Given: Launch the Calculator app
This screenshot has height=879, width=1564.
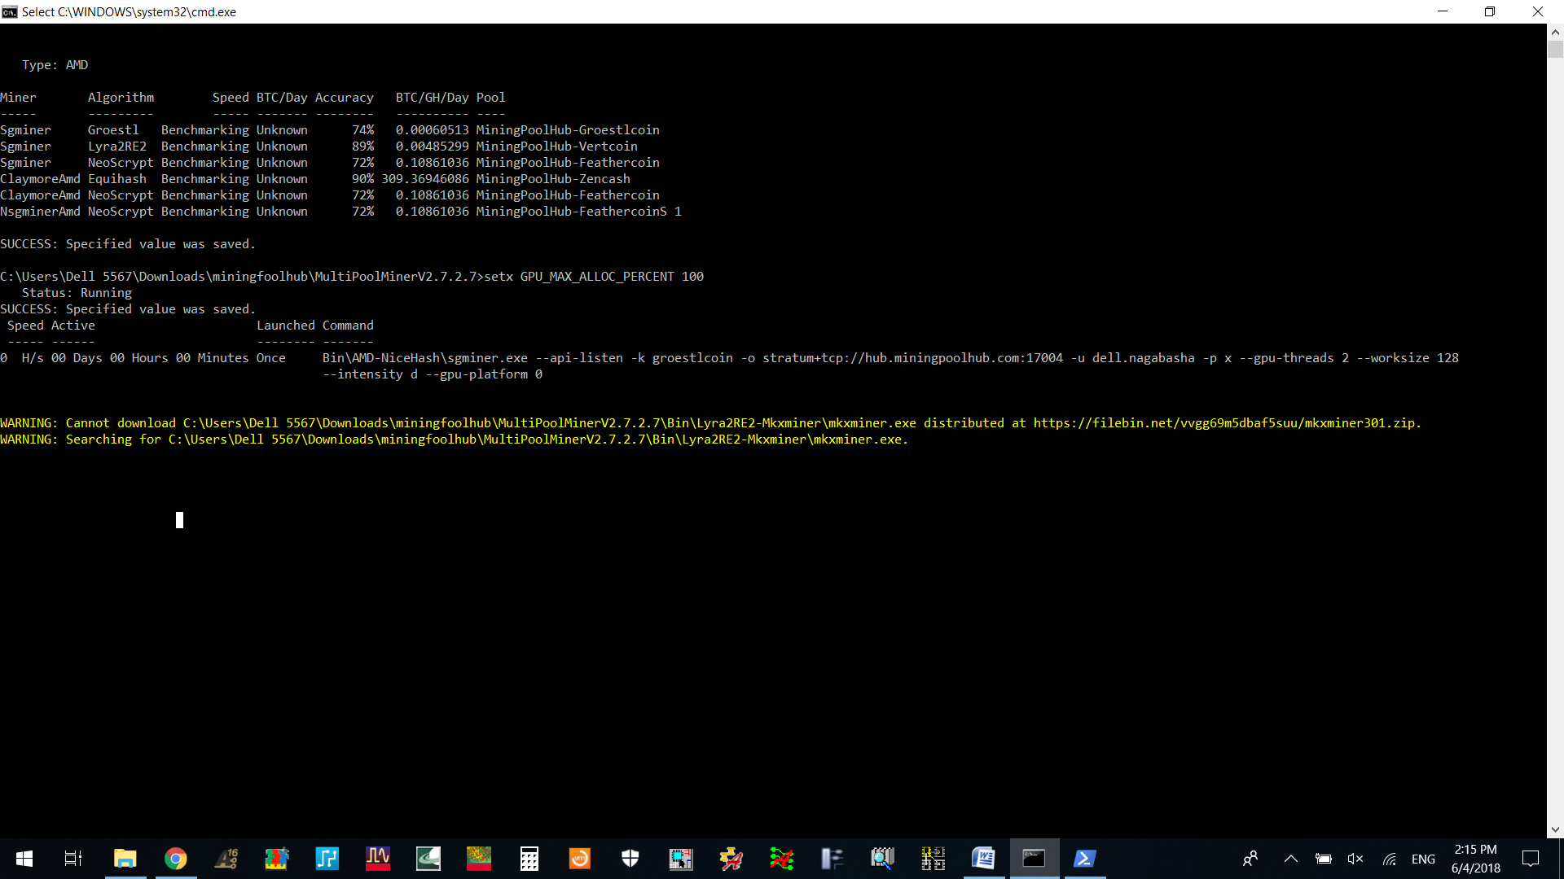Looking at the screenshot, I should pos(529,859).
